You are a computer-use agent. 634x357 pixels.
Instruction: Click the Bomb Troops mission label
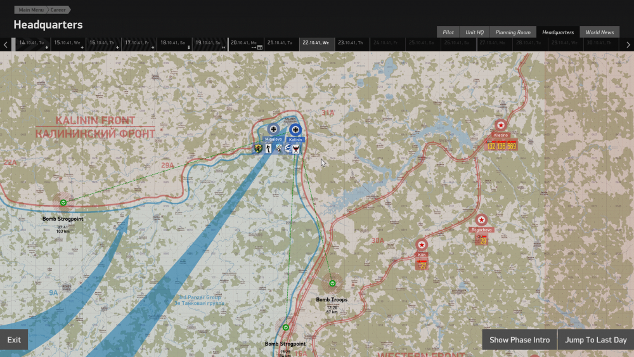[332, 299]
